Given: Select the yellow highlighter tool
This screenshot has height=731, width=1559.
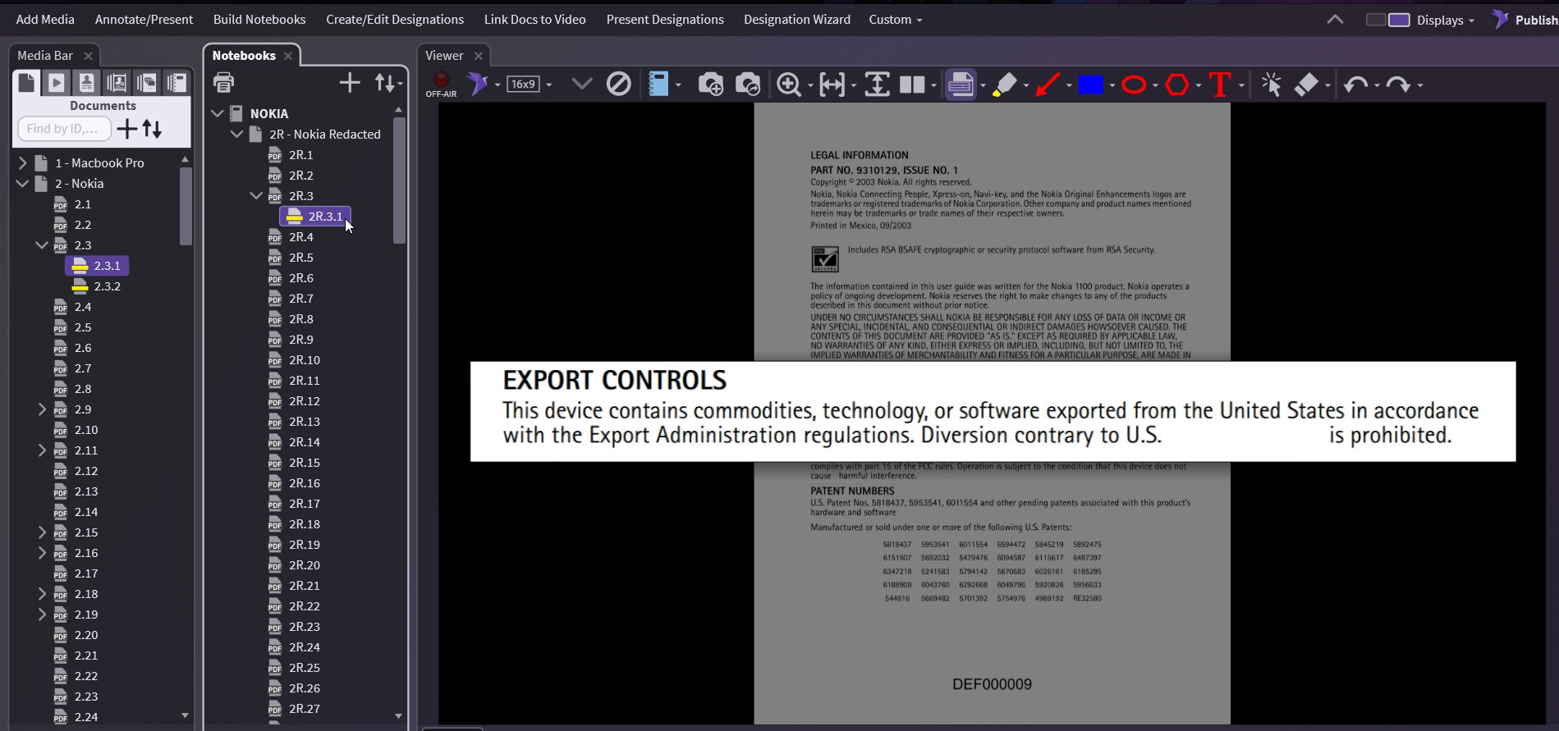Looking at the screenshot, I should pyautogui.click(x=1004, y=85).
